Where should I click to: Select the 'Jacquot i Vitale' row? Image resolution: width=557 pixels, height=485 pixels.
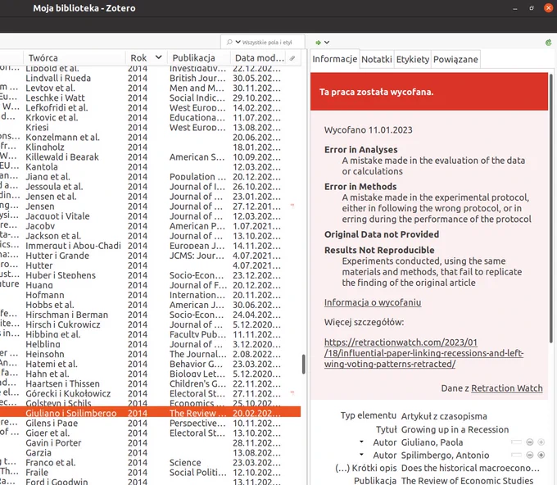pyautogui.click(x=150, y=216)
